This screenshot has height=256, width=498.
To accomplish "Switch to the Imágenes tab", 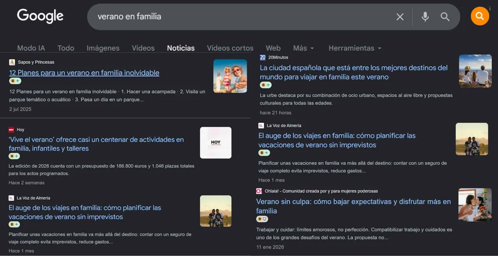I will (x=103, y=48).
